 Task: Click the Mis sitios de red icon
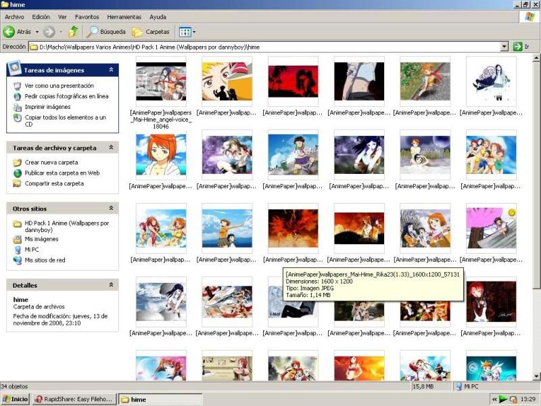pyautogui.click(x=18, y=261)
